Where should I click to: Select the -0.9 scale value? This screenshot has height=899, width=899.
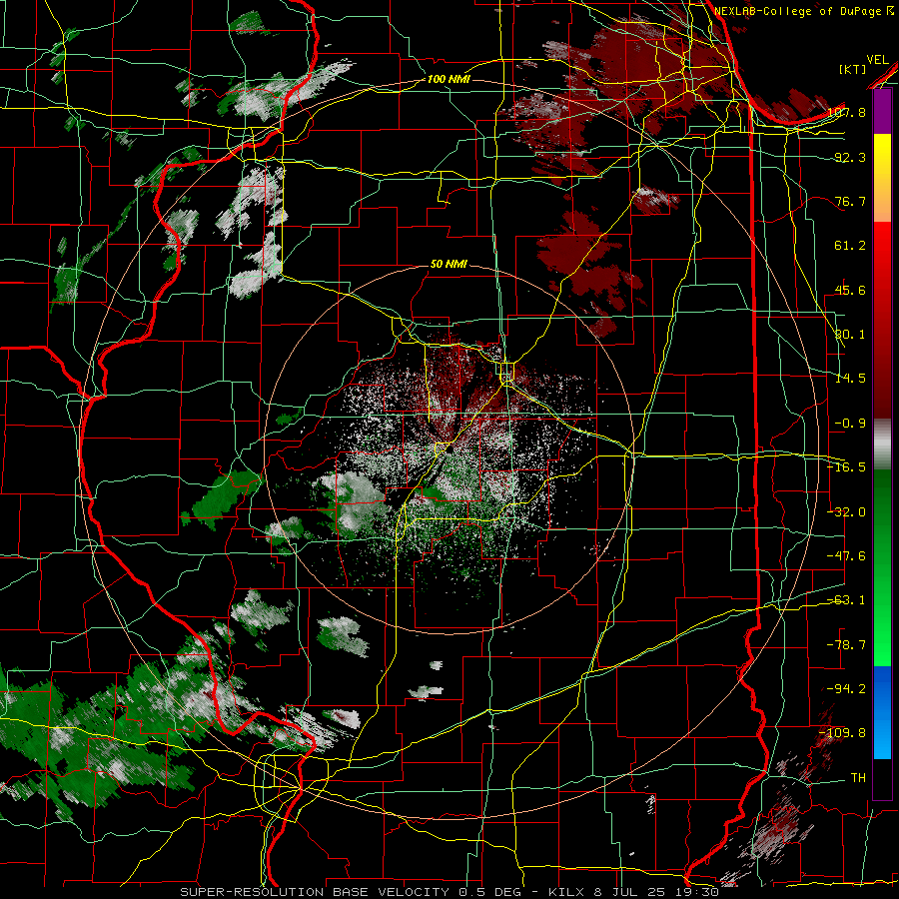pyautogui.click(x=850, y=424)
